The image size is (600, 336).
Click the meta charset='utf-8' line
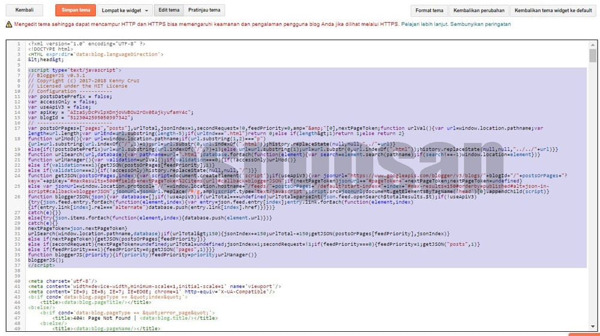[x=62, y=281]
